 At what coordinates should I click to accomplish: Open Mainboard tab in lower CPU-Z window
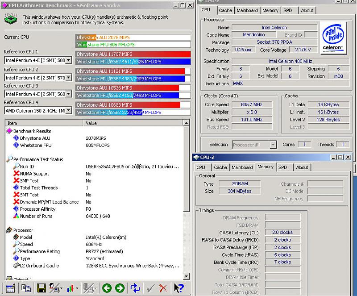[242, 167]
